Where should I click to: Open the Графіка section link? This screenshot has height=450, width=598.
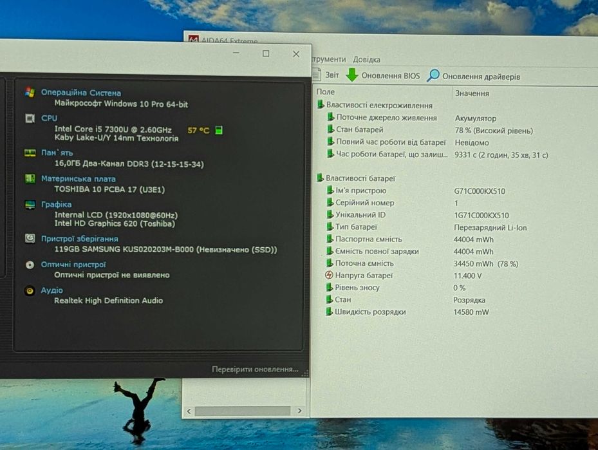click(56, 205)
